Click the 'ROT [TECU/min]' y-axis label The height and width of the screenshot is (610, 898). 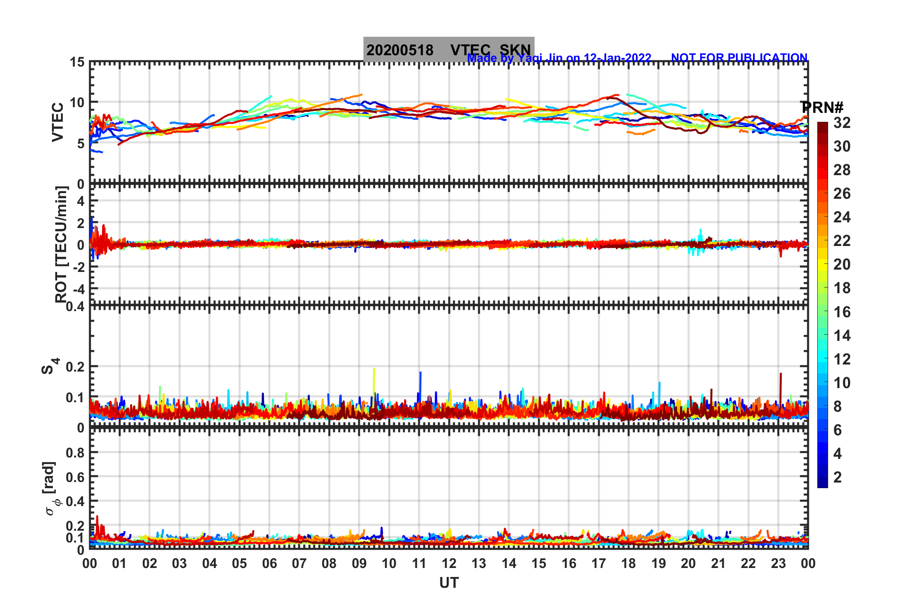(61, 244)
